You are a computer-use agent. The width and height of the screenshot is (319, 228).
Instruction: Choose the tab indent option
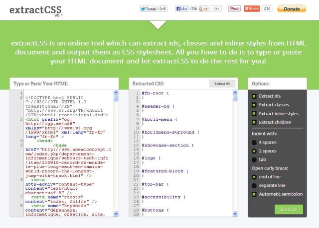pos(254,160)
